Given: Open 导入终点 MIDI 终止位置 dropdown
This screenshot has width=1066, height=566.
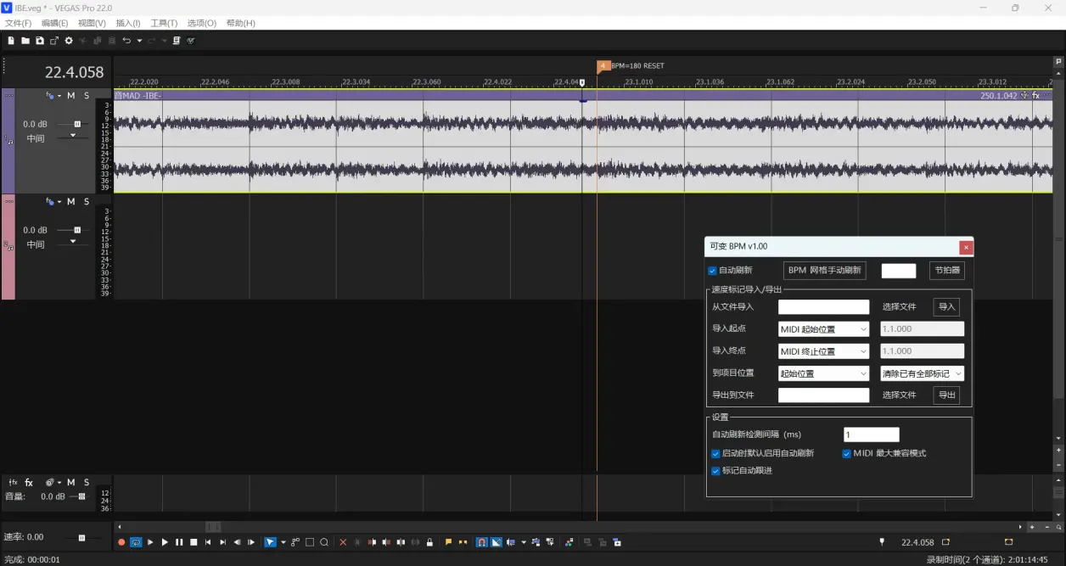Looking at the screenshot, I should [824, 351].
